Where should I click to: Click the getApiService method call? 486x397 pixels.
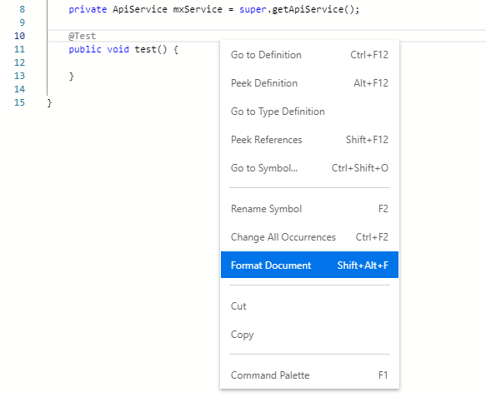coord(308,9)
